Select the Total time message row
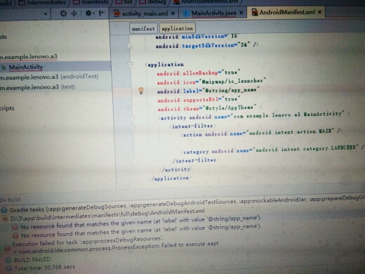This screenshot has height=274, width=365. tap(45, 268)
